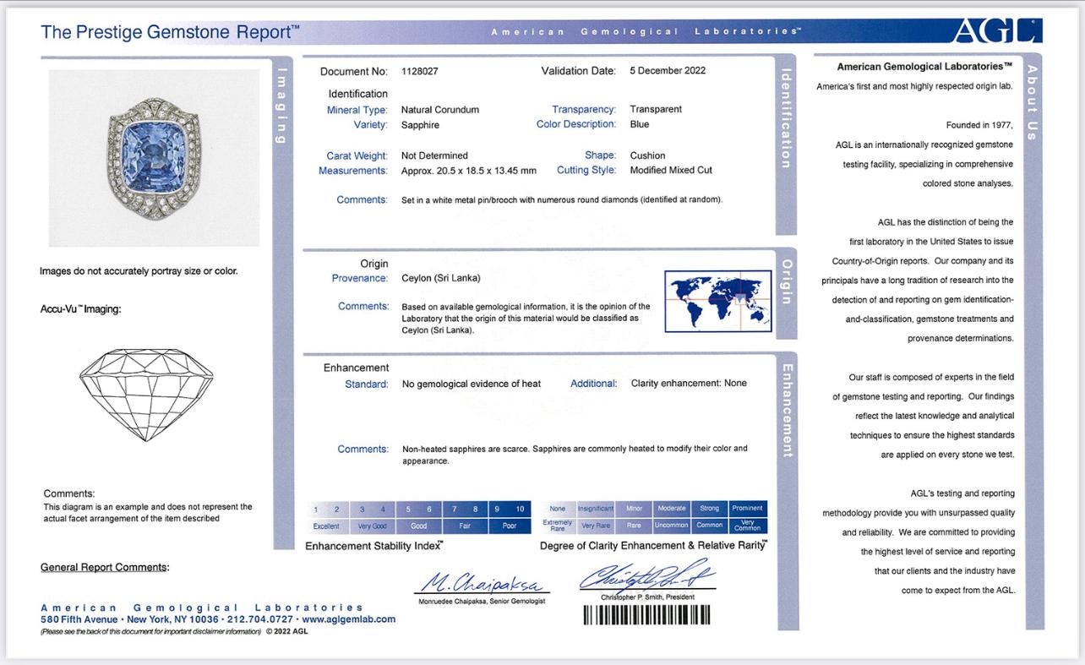Open the vertical About Us tab
The width and height of the screenshot is (1085, 665).
[x=1032, y=102]
